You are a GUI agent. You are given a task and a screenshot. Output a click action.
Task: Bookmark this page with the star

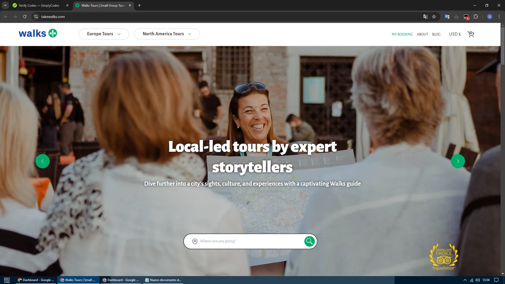[434, 16]
